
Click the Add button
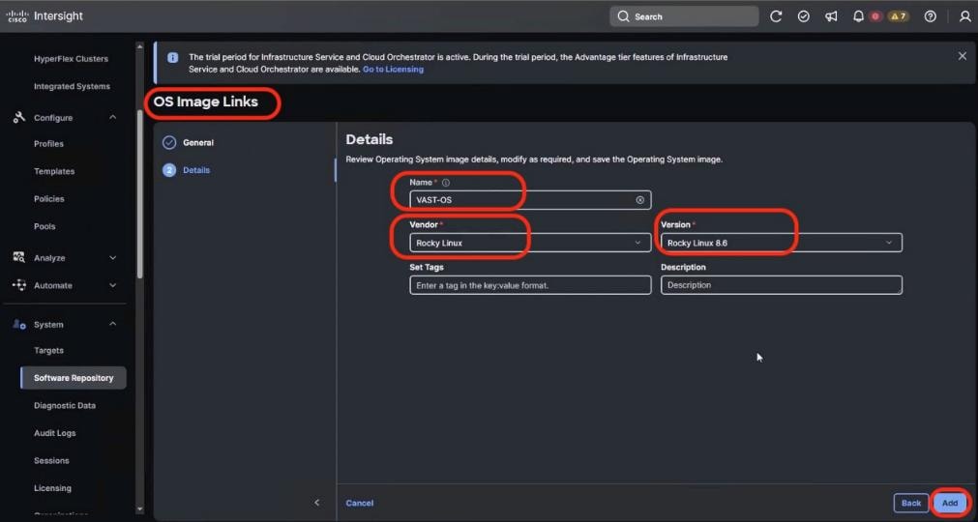(x=950, y=503)
